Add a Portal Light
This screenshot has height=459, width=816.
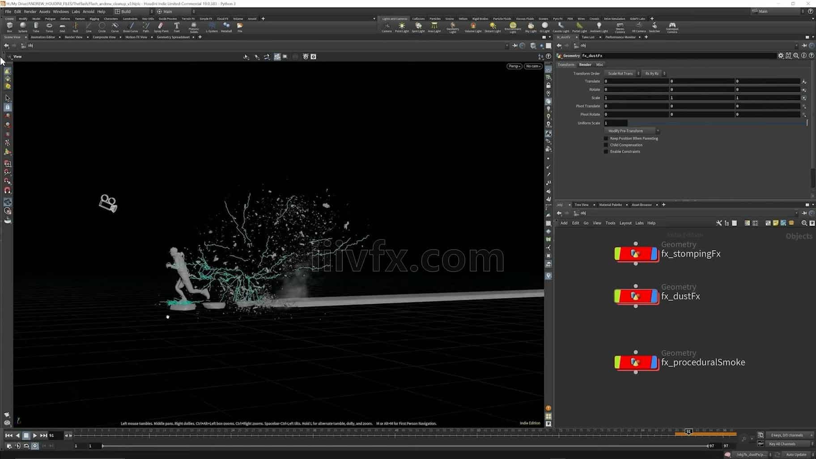point(579,27)
